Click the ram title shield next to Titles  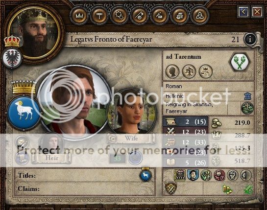click(x=145, y=175)
